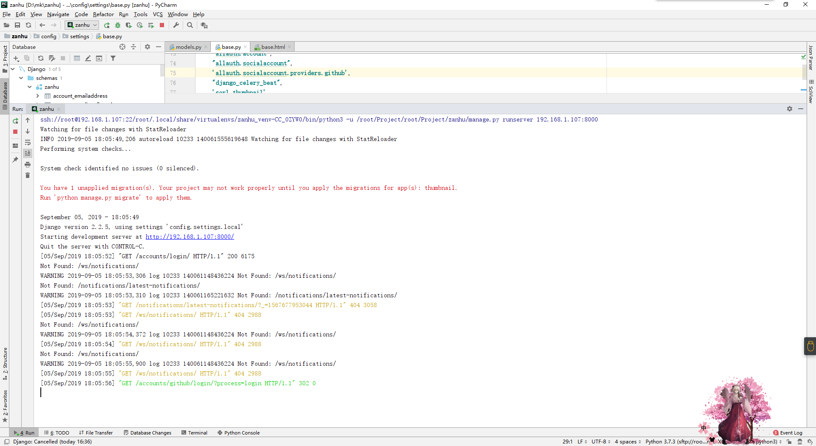Image resolution: width=816 pixels, height=446 pixels.
Task: Switch to base.html editor tab
Action: [x=273, y=47]
